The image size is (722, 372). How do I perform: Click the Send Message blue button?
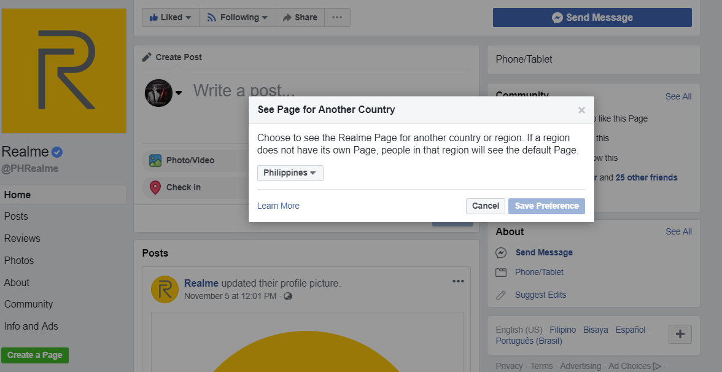coord(592,17)
